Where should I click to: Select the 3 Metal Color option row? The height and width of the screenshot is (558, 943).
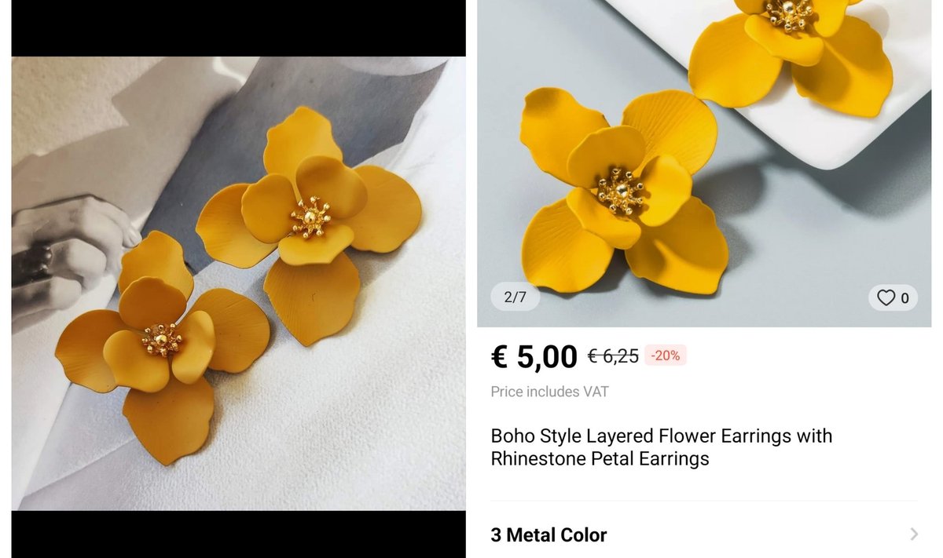[x=704, y=534]
